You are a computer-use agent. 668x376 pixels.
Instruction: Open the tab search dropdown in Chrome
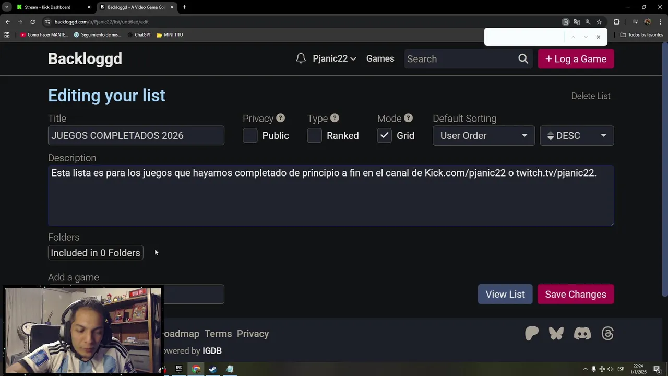click(x=7, y=7)
